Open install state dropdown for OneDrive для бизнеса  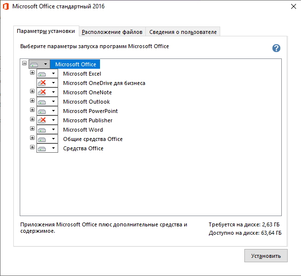(47, 83)
